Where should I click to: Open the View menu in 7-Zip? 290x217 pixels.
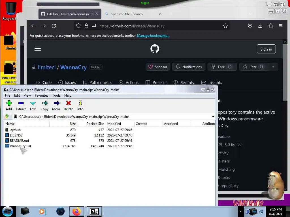click(27, 96)
